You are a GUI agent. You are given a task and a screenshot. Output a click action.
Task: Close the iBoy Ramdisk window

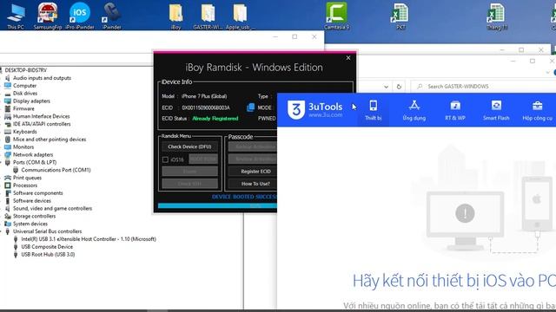tap(348, 58)
